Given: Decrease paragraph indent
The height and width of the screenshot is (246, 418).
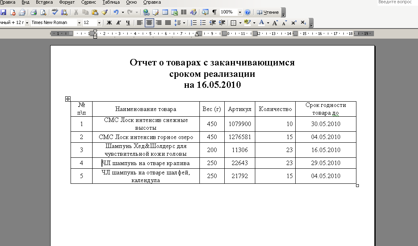Looking at the screenshot, I should pyautogui.click(x=212, y=23).
